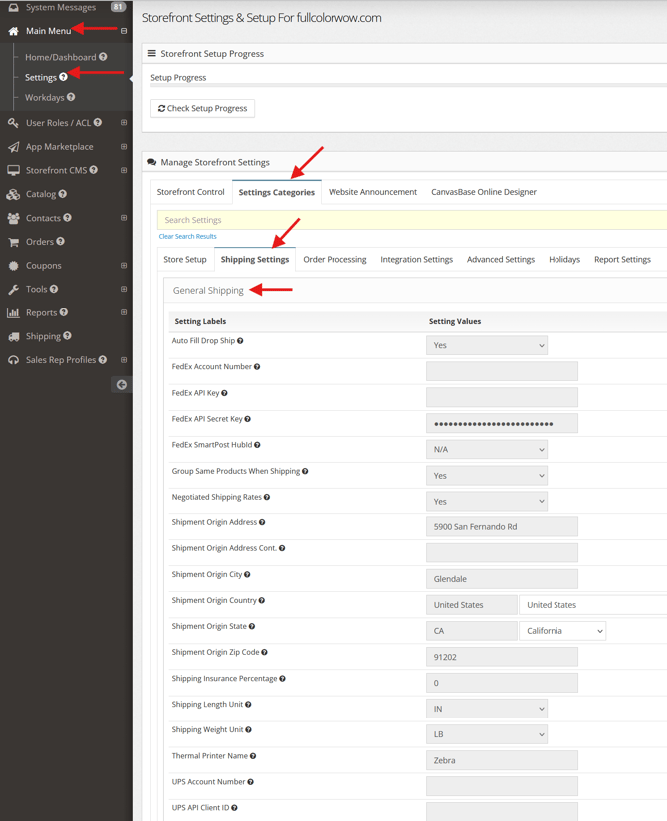Click help icon next to FedEx Account Number

click(257, 367)
